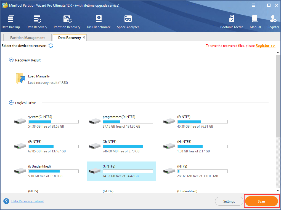The width and height of the screenshot is (281, 210).
Task: Switch to the Partition Management tab
Action: tap(27, 38)
